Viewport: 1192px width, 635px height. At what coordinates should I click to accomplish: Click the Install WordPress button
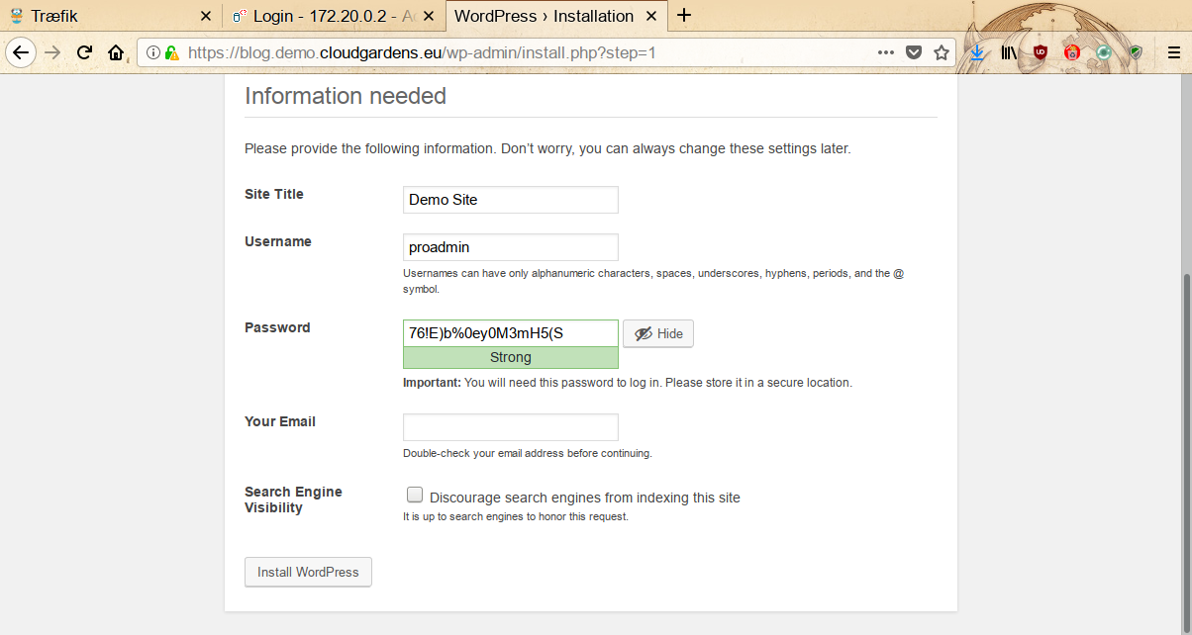pyautogui.click(x=308, y=572)
